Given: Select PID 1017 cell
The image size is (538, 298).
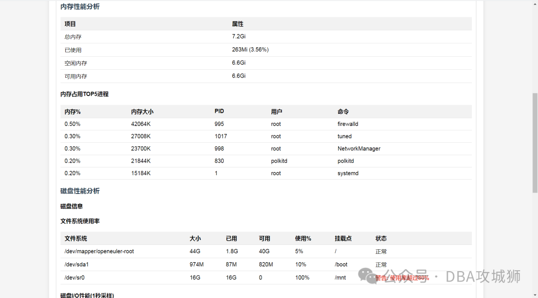Looking at the screenshot, I should [x=221, y=136].
